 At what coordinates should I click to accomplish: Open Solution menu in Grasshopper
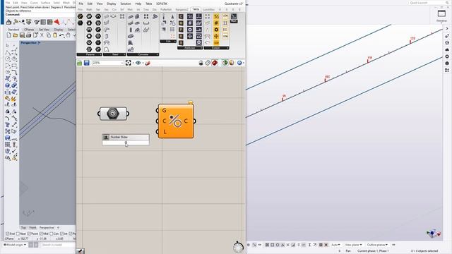126,4
